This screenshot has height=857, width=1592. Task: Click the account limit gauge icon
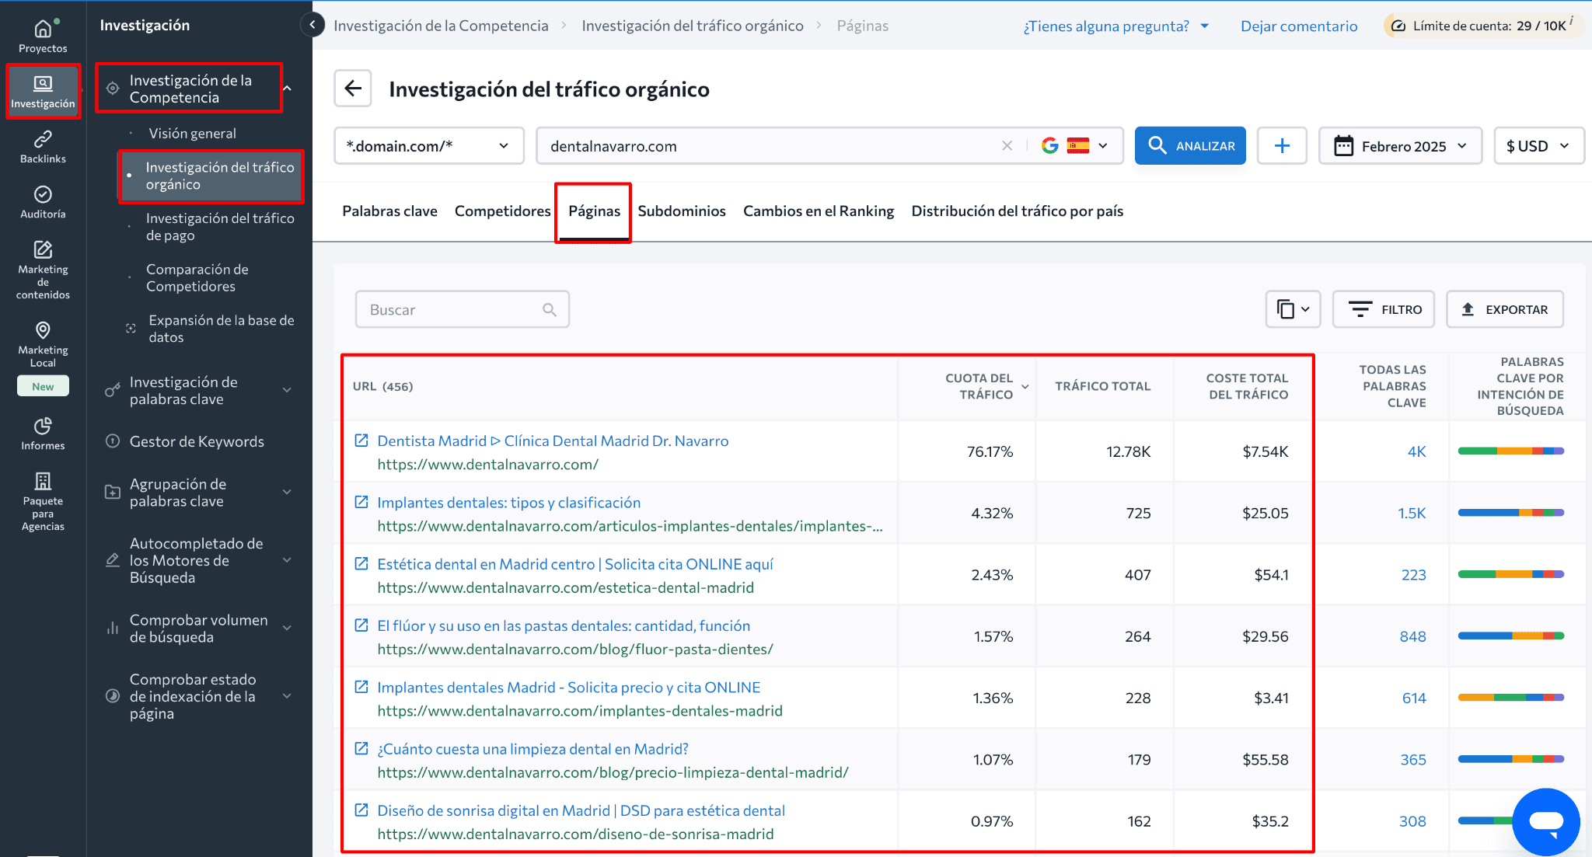1398,26
